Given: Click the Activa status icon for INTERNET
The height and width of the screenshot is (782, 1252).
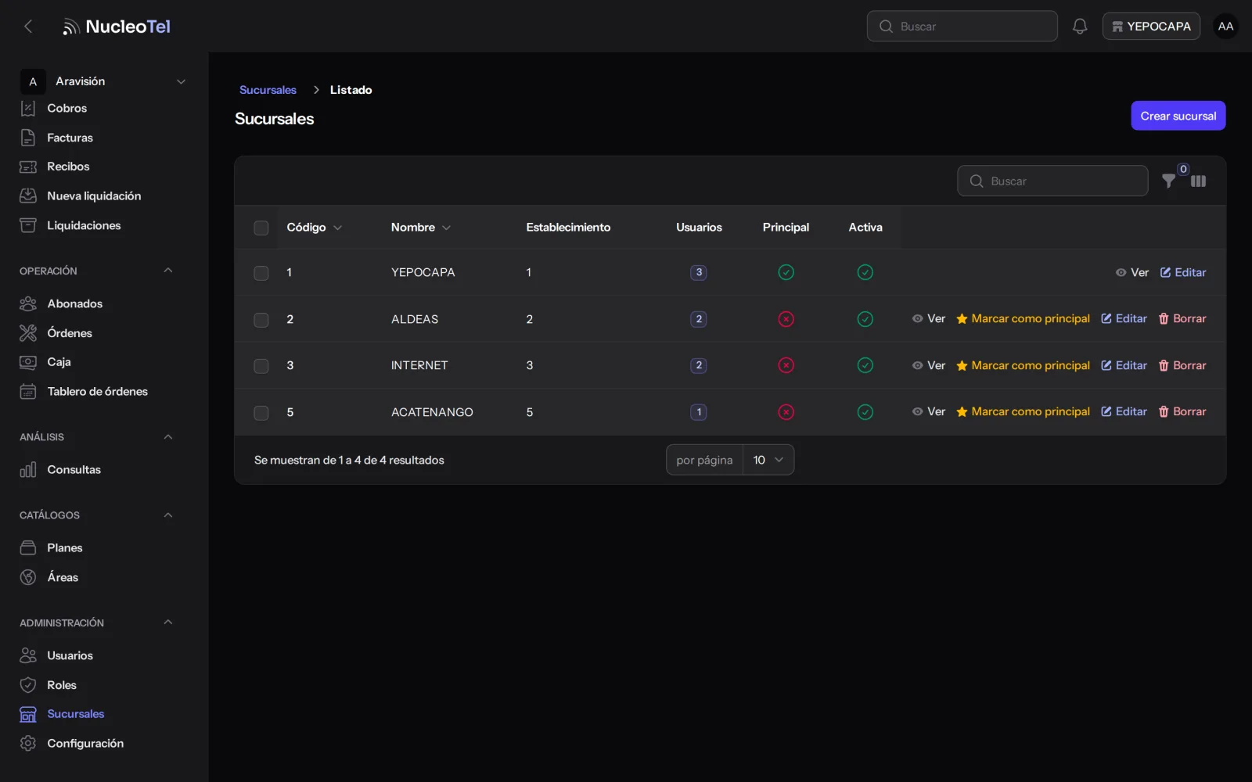Looking at the screenshot, I should click(x=865, y=365).
